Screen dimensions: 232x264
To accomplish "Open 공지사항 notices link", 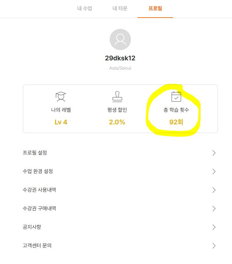I will tap(32, 227).
